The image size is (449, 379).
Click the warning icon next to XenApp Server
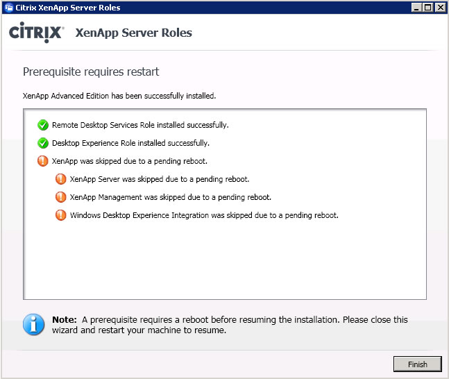point(60,179)
